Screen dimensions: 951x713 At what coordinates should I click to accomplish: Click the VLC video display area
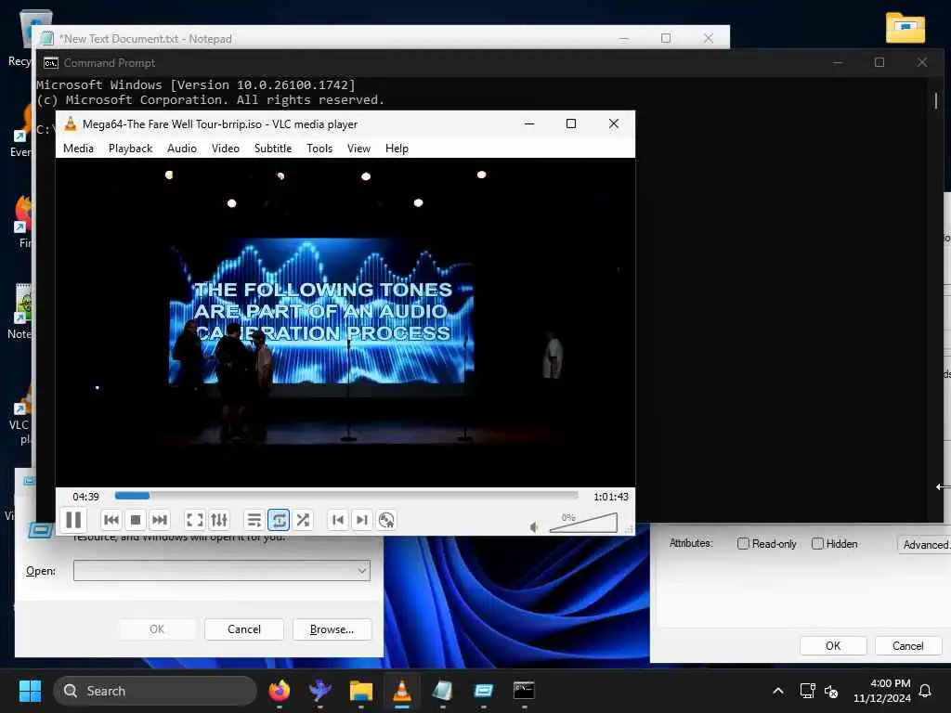click(x=345, y=322)
